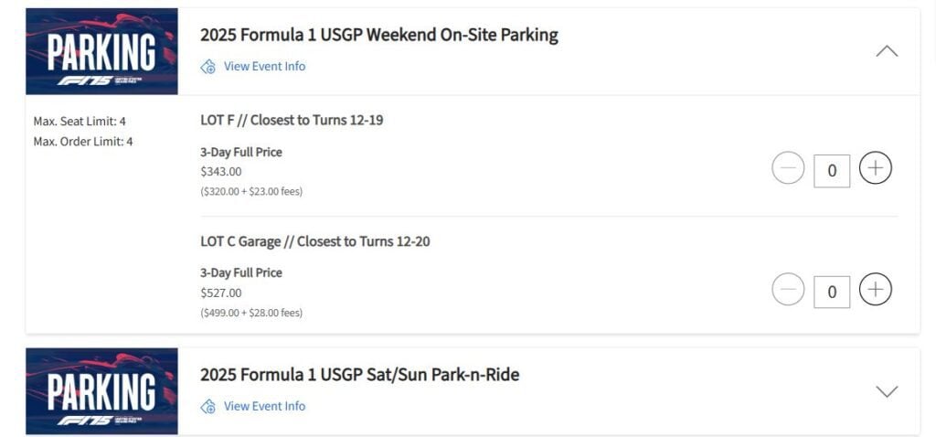936x437 pixels.
Task: Click the Weekend On-Site Parking banner thumbnail
Action: [101, 51]
